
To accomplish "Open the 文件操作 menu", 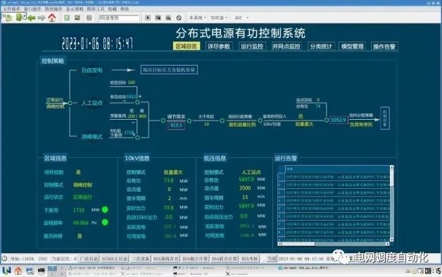I will [11, 9].
